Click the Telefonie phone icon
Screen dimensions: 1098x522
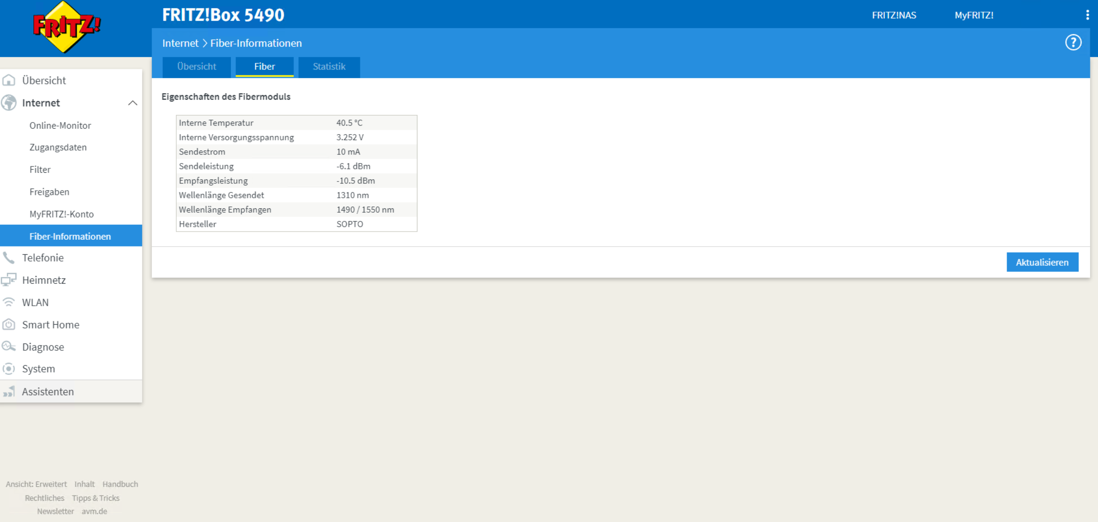click(x=9, y=258)
